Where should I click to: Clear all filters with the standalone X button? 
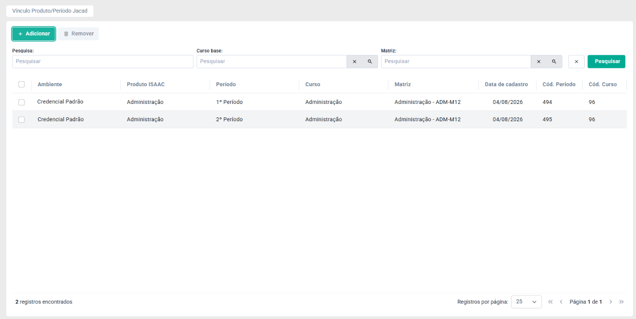pyautogui.click(x=576, y=62)
